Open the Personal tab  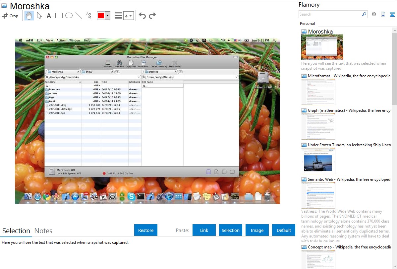(x=307, y=24)
